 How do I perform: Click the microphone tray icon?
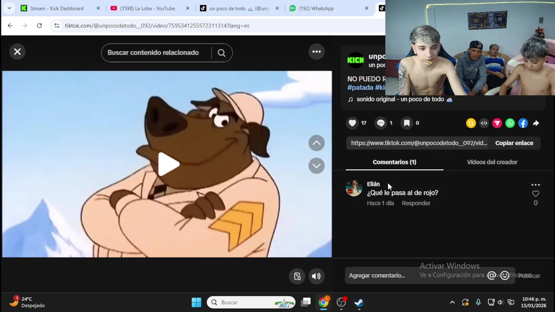pos(478,302)
